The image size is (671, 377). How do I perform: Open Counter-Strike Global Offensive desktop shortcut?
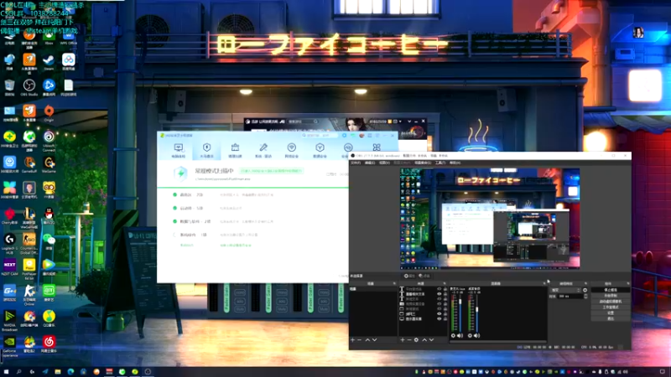pos(29,244)
